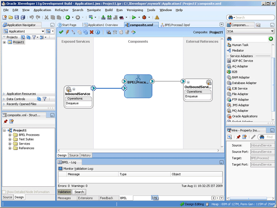Collapse the InboundService operations toggle
Image resolution: width=277 pixels, height=208 pixels.
click(74, 89)
